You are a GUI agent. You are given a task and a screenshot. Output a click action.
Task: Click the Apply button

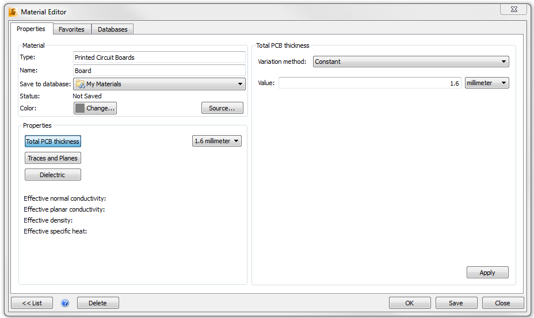coord(487,273)
